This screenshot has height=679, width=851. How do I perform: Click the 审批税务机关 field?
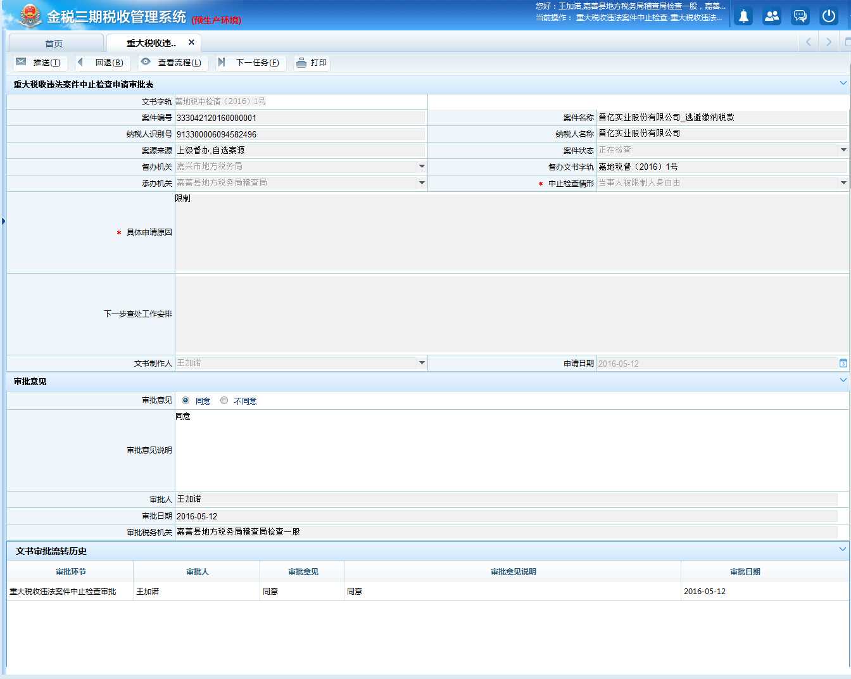click(x=506, y=532)
